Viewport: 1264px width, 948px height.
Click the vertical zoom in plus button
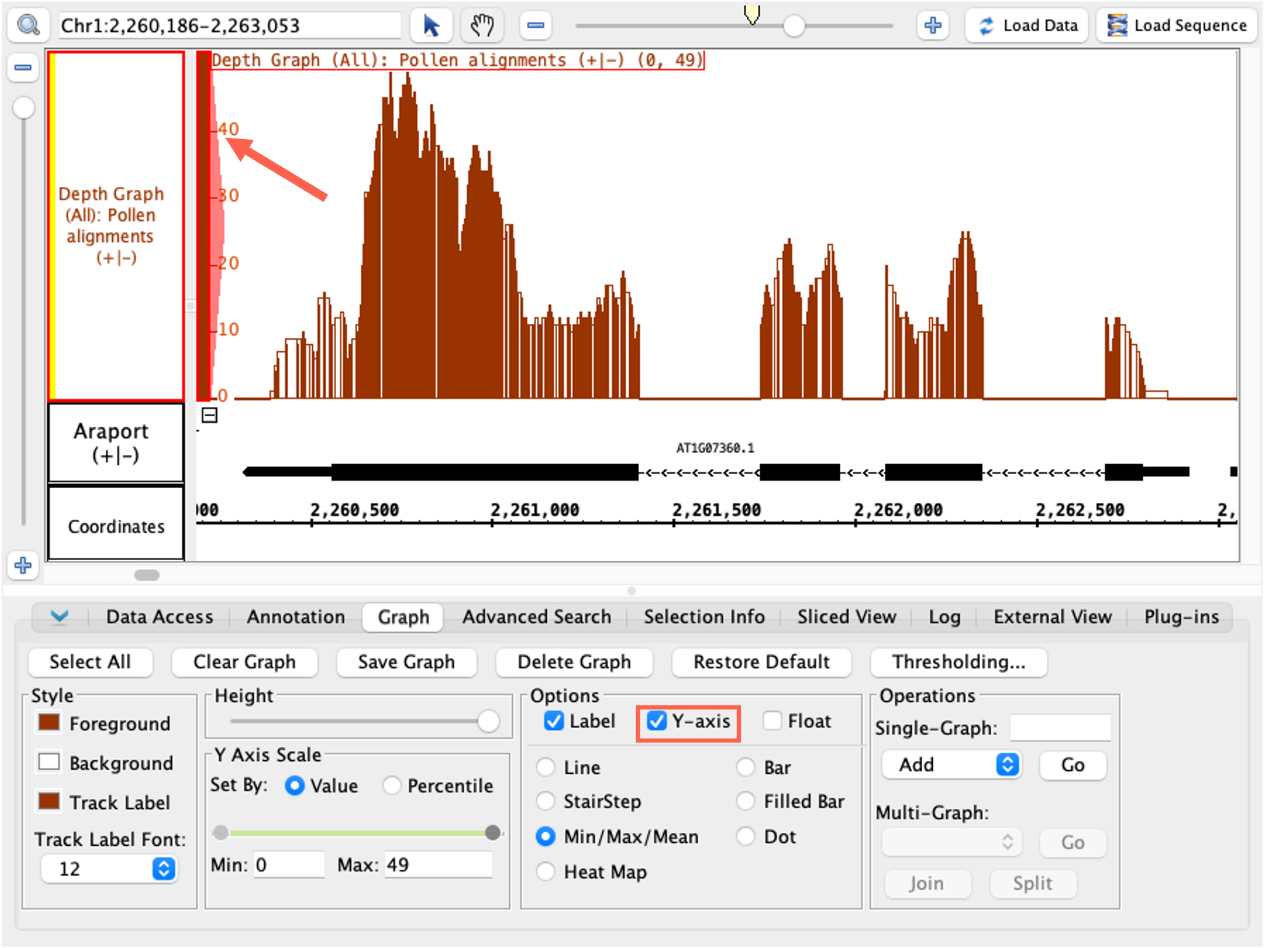(x=23, y=565)
